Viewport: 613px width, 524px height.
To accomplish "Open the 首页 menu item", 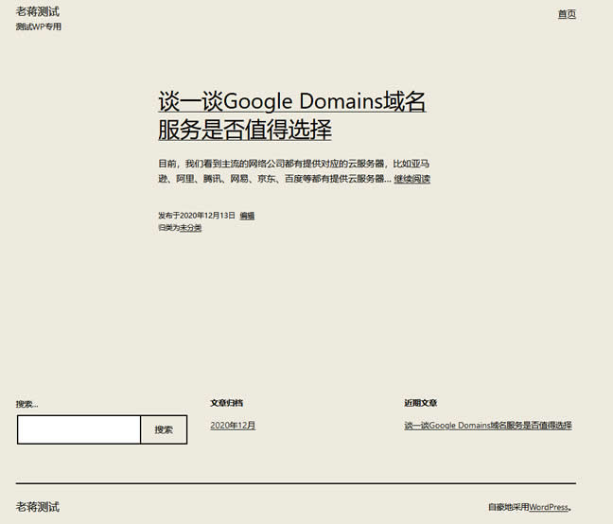I will pos(567,14).
